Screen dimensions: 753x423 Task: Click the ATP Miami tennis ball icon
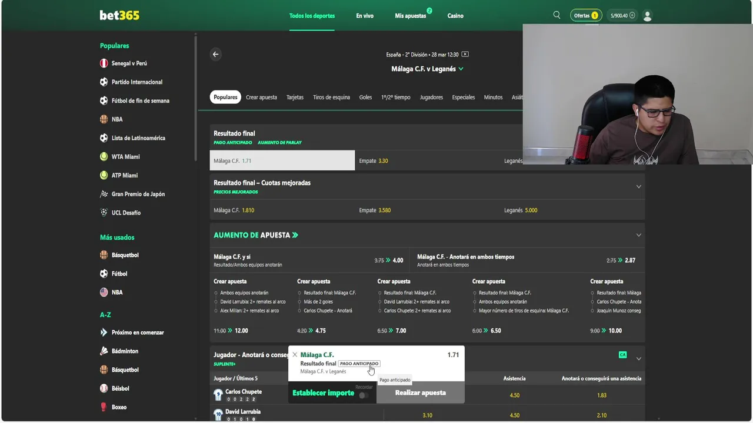tap(104, 175)
